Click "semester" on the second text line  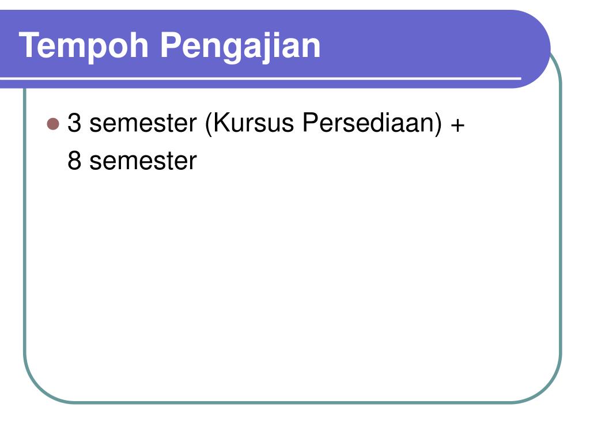click(x=143, y=161)
